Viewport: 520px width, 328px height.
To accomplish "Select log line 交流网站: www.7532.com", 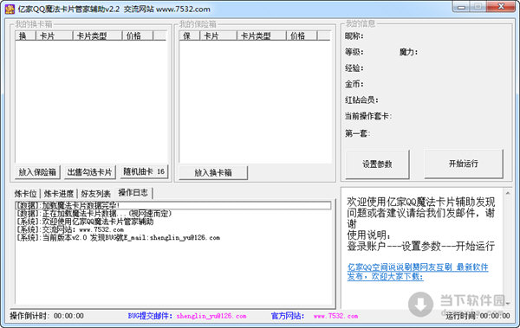I will pyautogui.click(x=173, y=229).
